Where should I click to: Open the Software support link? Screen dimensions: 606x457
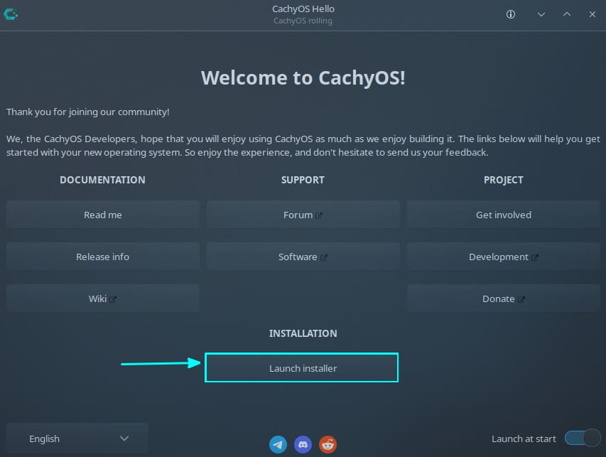point(303,257)
